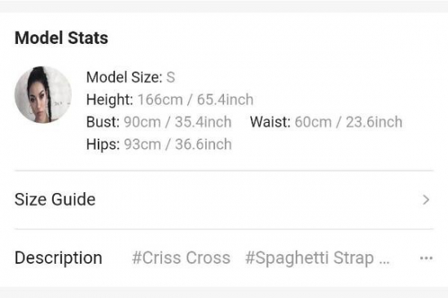Select the waist measurement 60cm / 23.6inch

[349, 122]
